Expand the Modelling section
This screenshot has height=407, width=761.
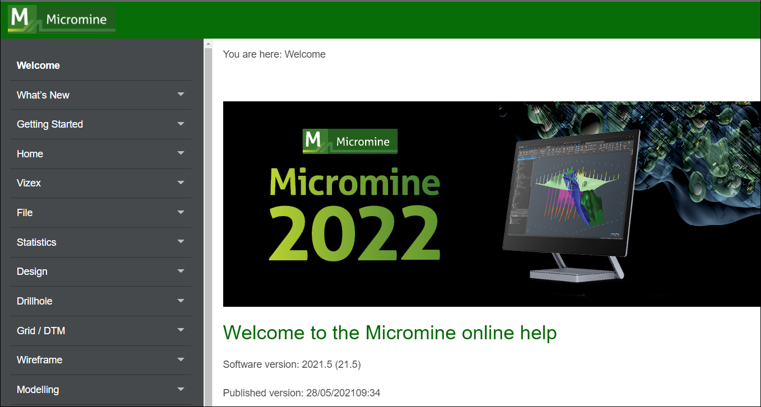pyautogui.click(x=181, y=389)
